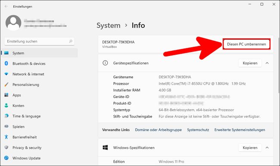Collapse the Gerätespezifikationen section chevron
The width and height of the screenshot is (280, 166).
pos(267,63)
